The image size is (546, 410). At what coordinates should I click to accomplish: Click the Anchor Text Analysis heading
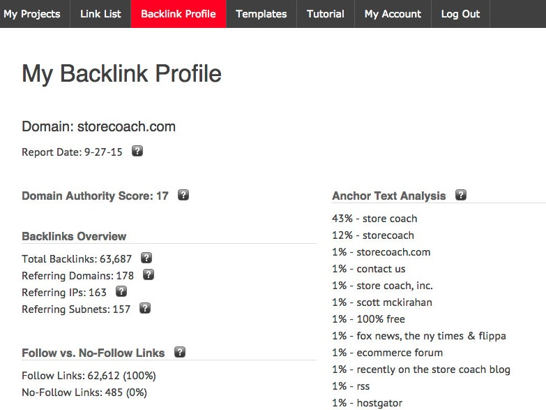point(389,196)
